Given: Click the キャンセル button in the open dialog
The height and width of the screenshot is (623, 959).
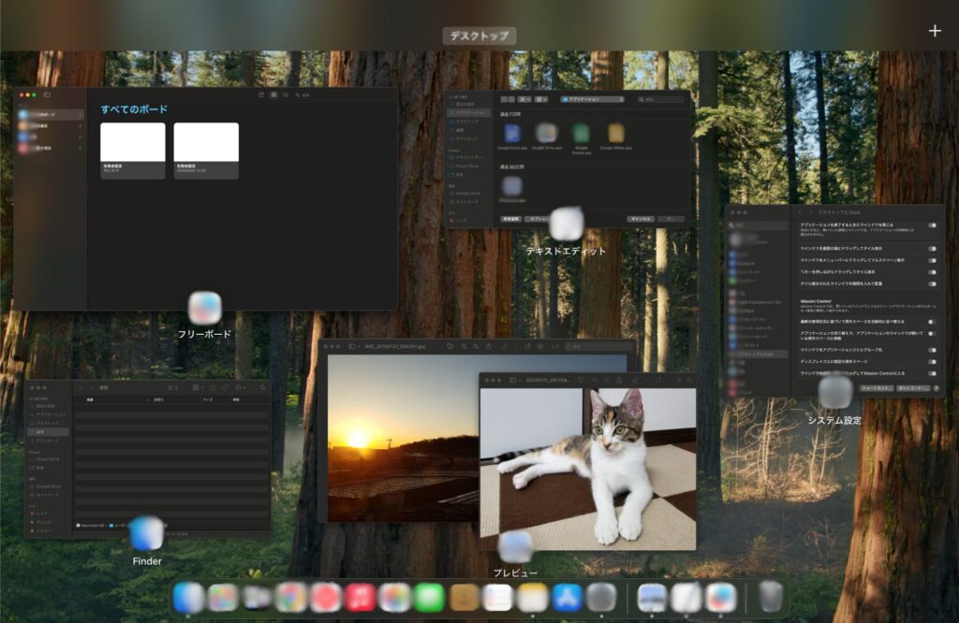Looking at the screenshot, I should [x=641, y=219].
